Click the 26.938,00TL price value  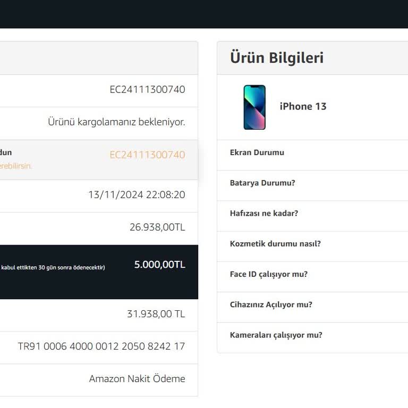pyautogui.click(x=157, y=227)
